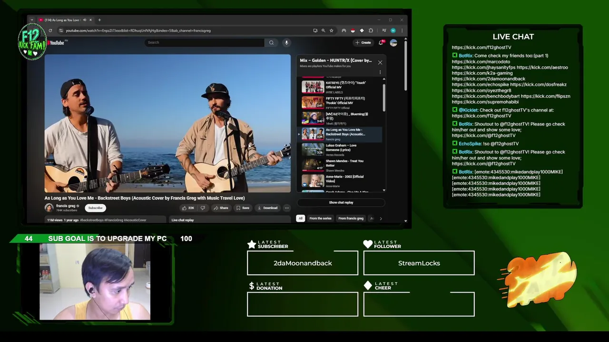This screenshot has width=609, height=342.
Task: Open the browser extensions puzzle icon
Action: (371, 30)
